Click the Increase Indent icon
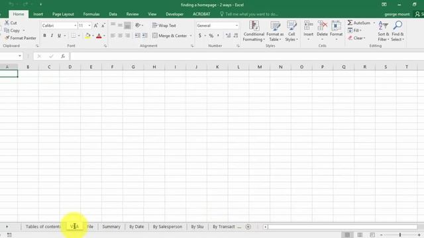424x238 pixels. click(x=144, y=36)
